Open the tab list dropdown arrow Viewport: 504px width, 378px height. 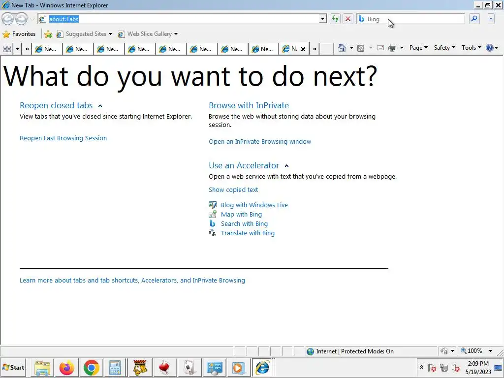17,49
